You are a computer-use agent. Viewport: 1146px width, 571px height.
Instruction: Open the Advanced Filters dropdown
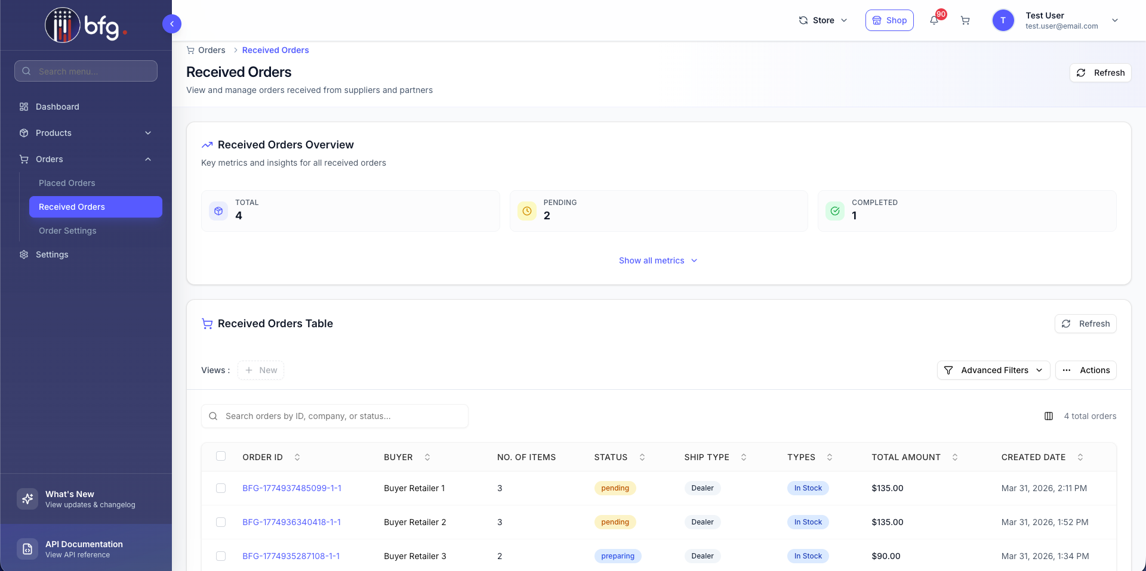click(993, 370)
